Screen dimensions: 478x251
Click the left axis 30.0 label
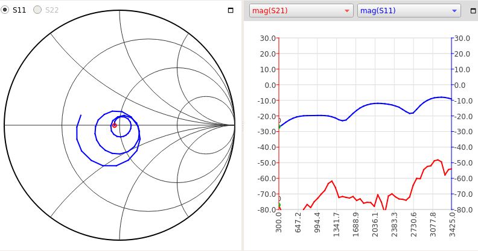[267, 39]
